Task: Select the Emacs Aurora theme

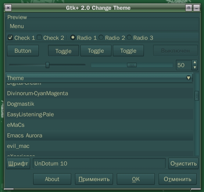Action: coord(99,135)
